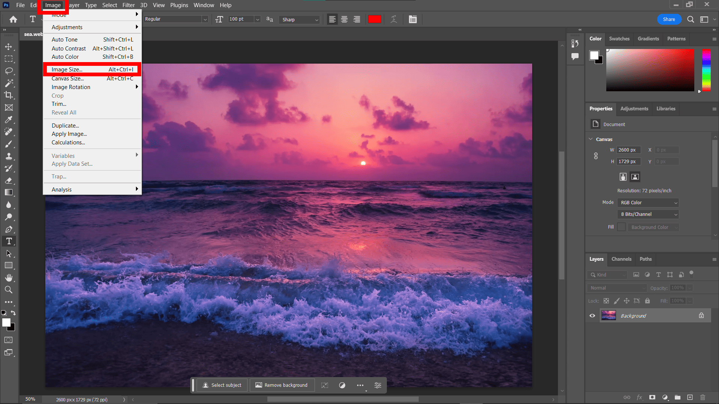Open the search icon in the options bar
The image size is (719, 404).
(x=690, y=19)
